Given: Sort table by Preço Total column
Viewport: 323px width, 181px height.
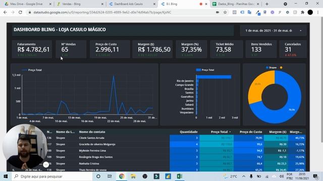Looking at the screenshot, I should tap(219, 132).
